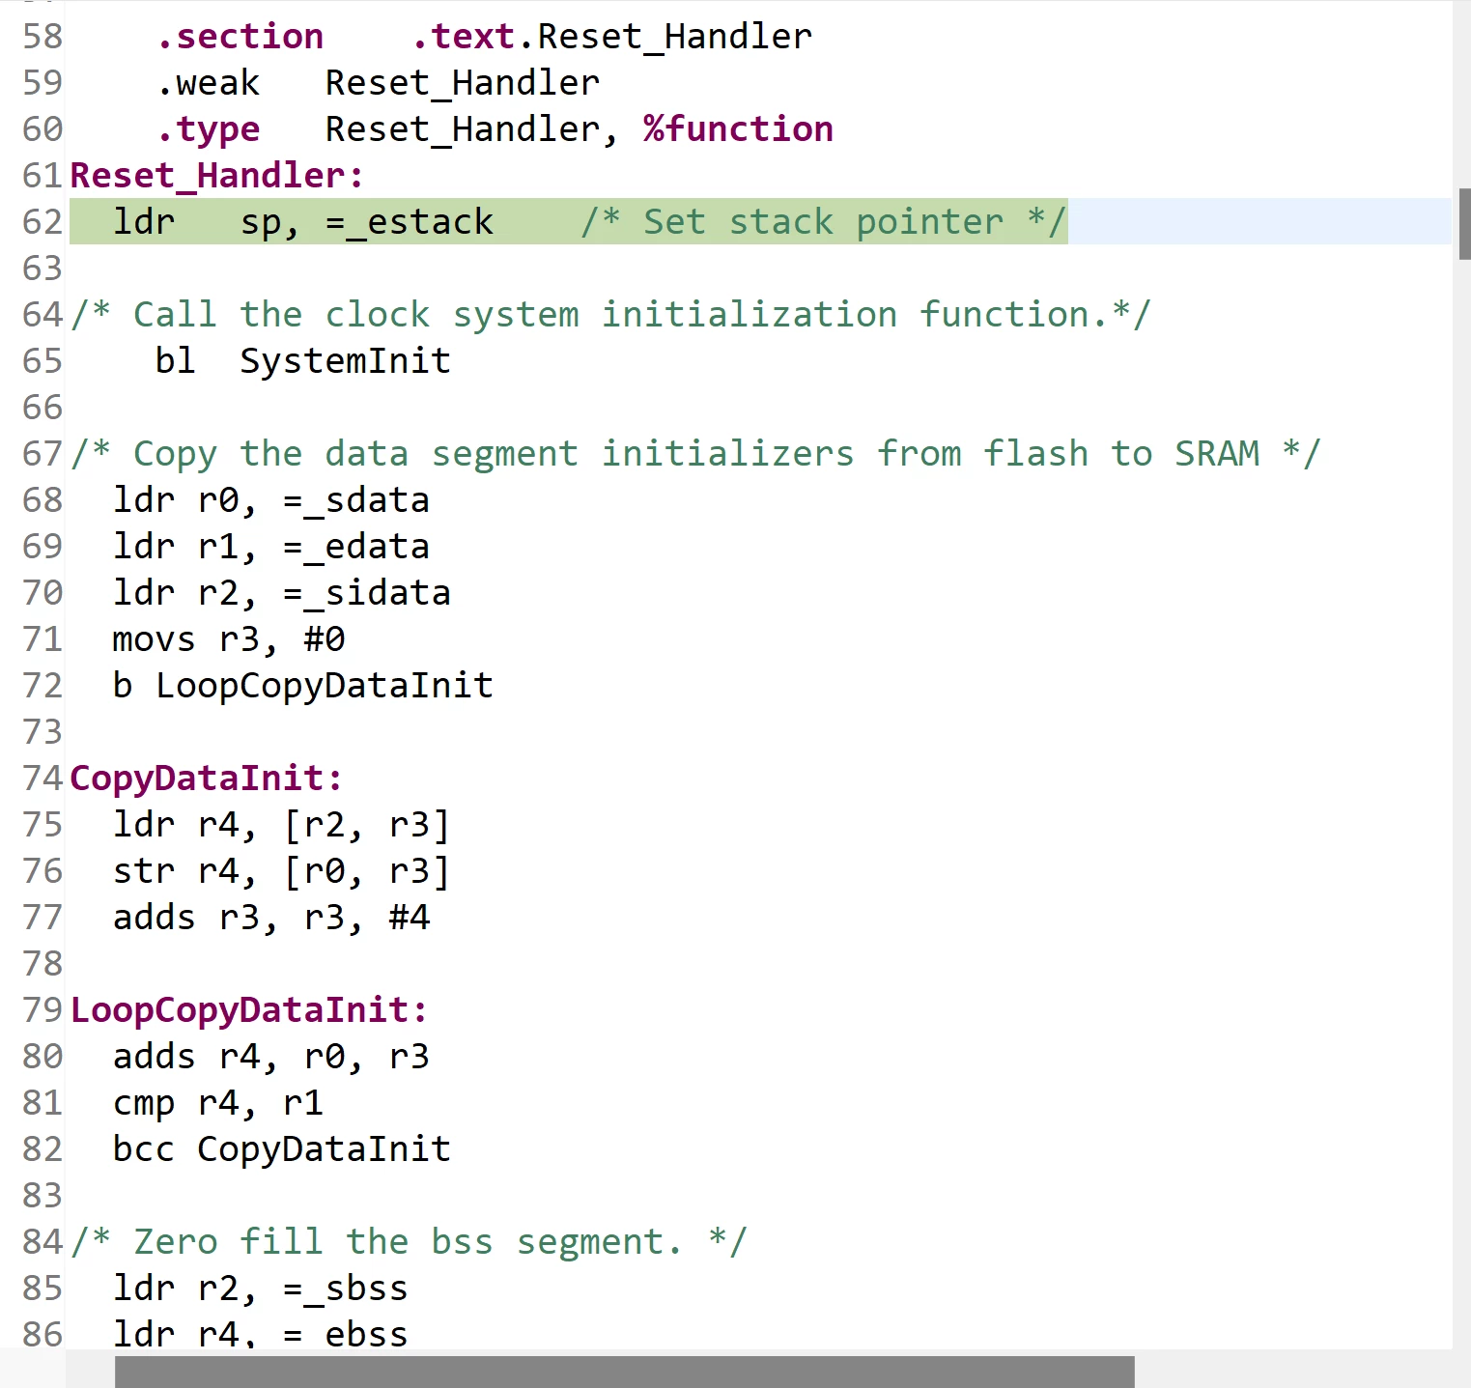1471x1388 pixels.
Task: Click '=_edata' on line 69
Action: click(356, 546)
